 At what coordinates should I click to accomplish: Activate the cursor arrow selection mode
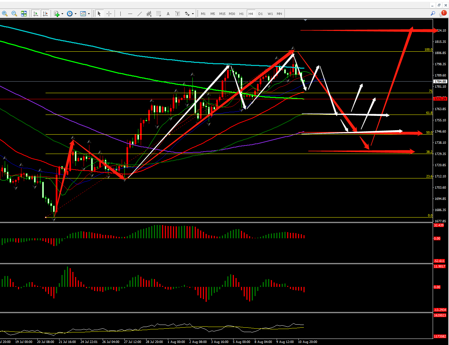click(99, 14)
